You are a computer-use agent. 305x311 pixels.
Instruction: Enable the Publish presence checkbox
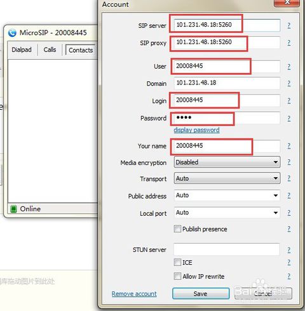(177, 229)
